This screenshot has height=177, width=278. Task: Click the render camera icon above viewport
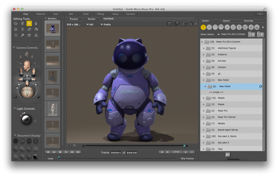170,24
